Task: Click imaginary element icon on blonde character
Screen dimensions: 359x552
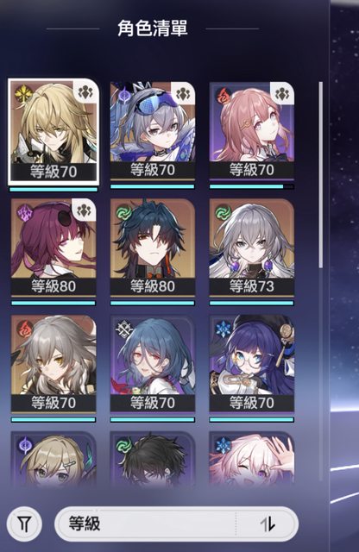Action: click(23, 93)
